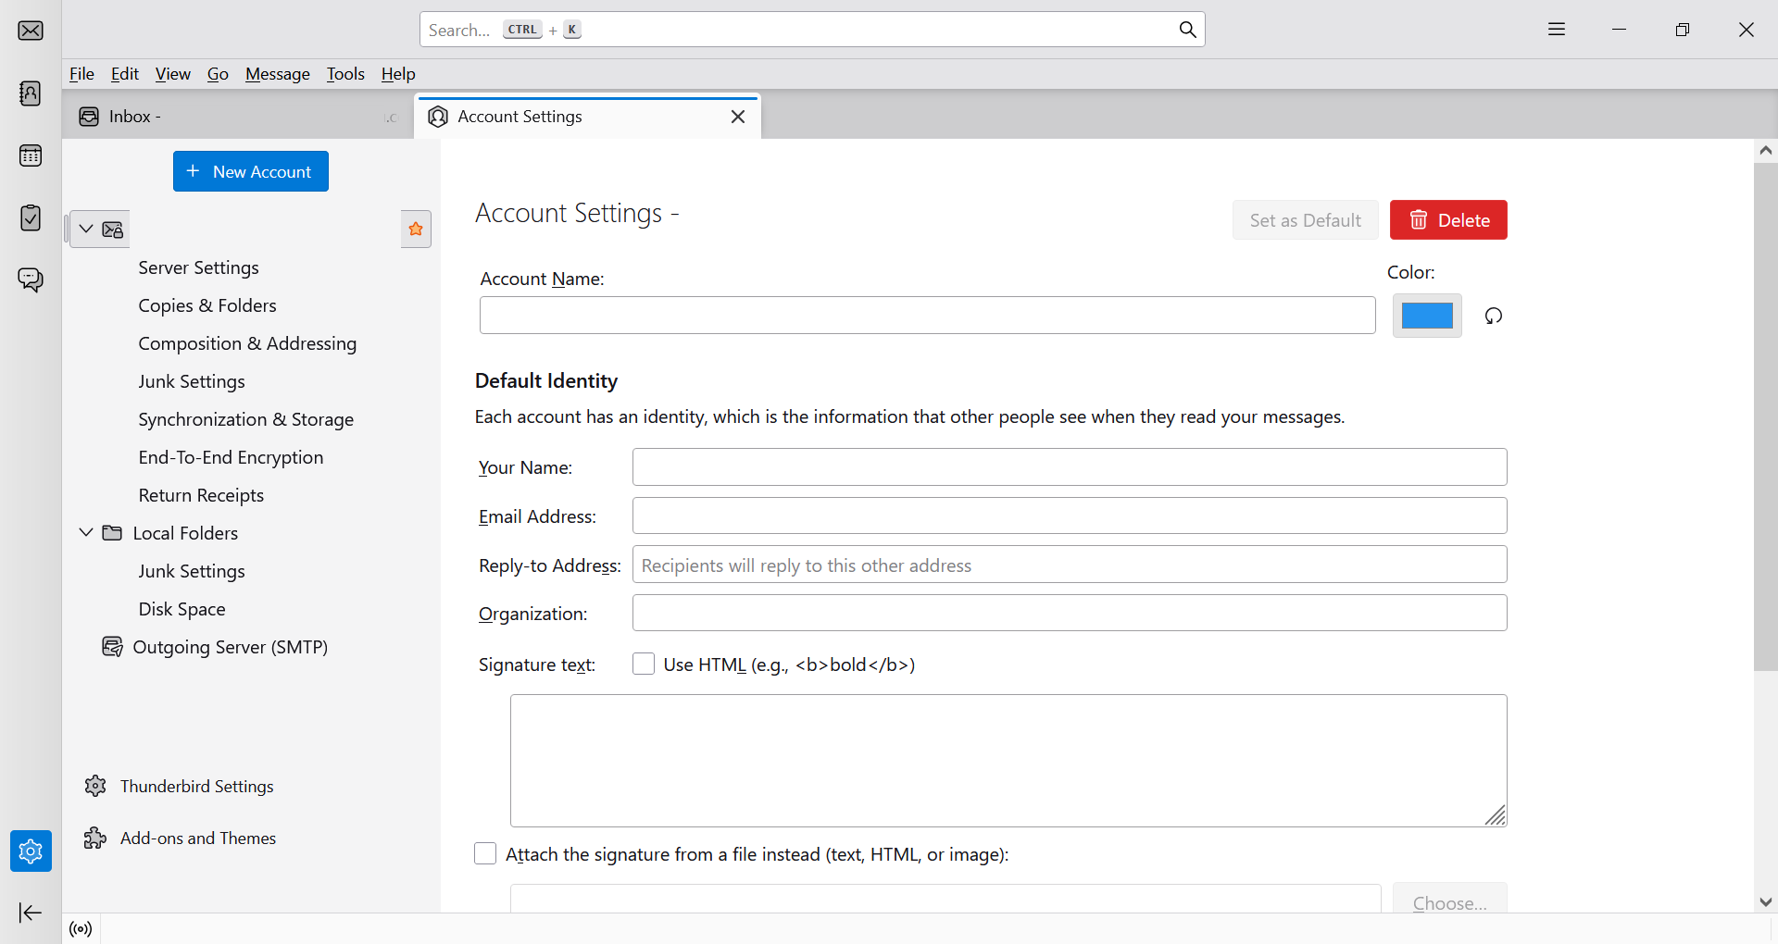This screenshot has height=944, width=1778.
Task: Click inside the Signature text area
Action: [x=1008, y=761]
